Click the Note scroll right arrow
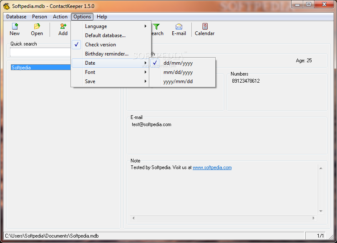Viewport: 337px width, 243px height. (x=313, y=218)
